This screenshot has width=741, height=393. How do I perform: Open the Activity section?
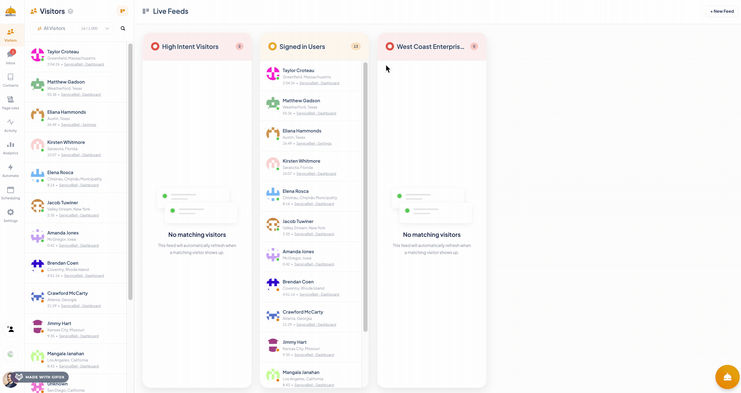[10, 126]
